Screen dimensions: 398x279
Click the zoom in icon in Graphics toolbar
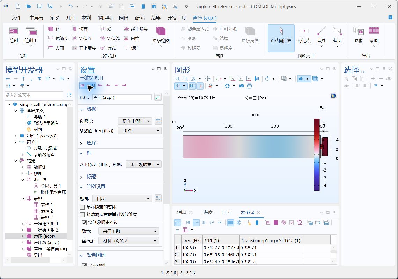coord(177,78)
